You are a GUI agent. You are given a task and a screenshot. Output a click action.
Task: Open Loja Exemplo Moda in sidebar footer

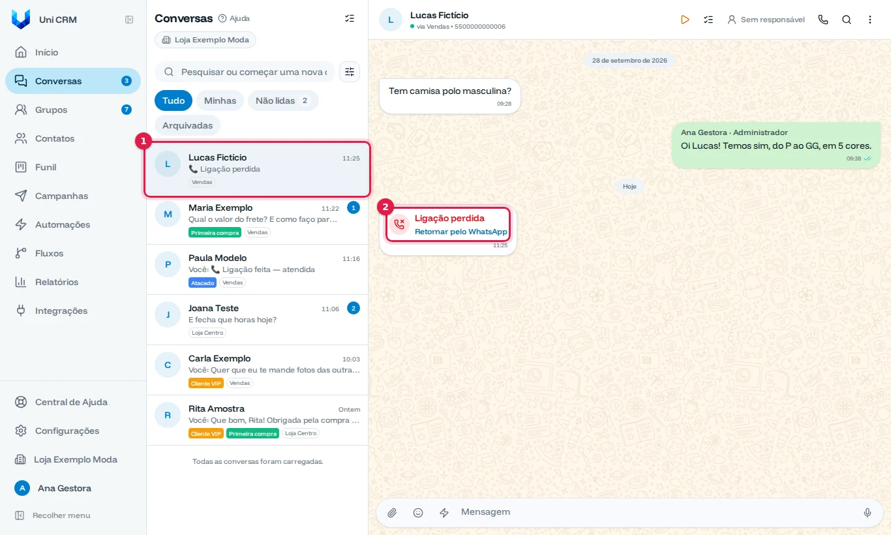tap(73, 459)
